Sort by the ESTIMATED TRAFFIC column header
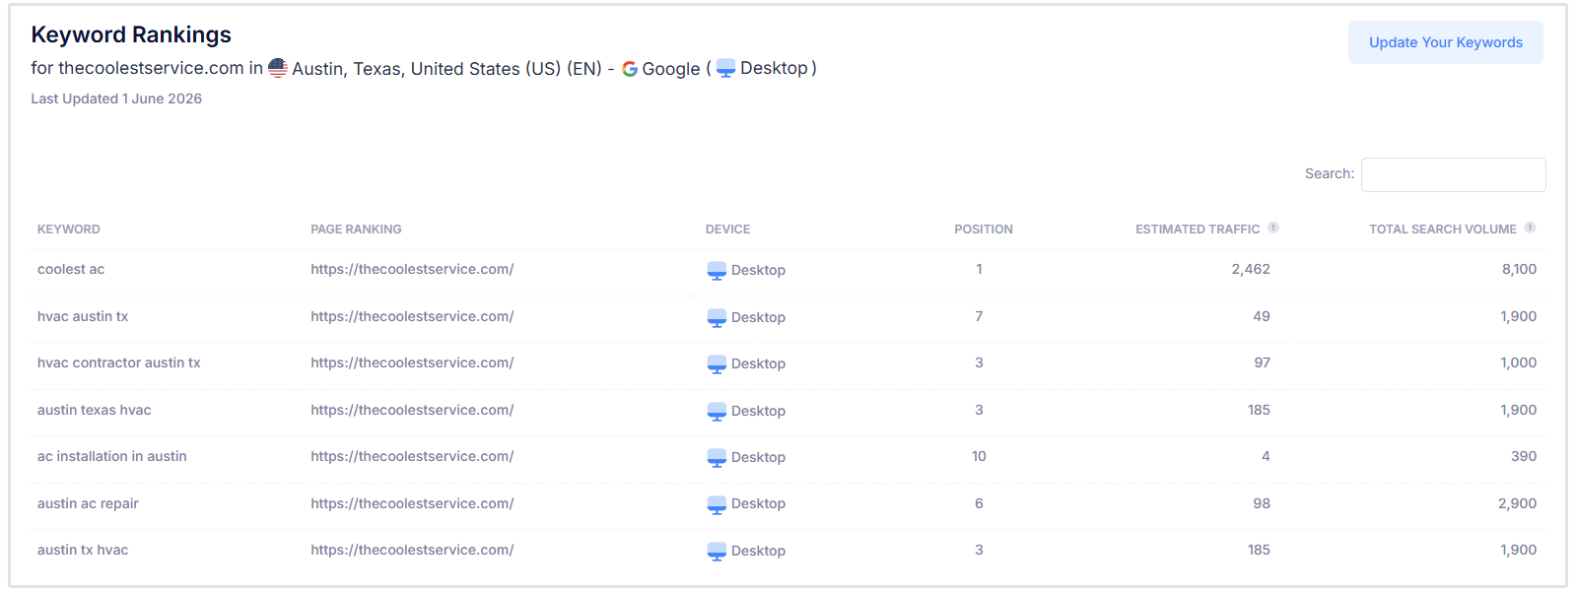Image resolution: width=1577 pixels, height=591 pixels. [x=1198, y=230]
